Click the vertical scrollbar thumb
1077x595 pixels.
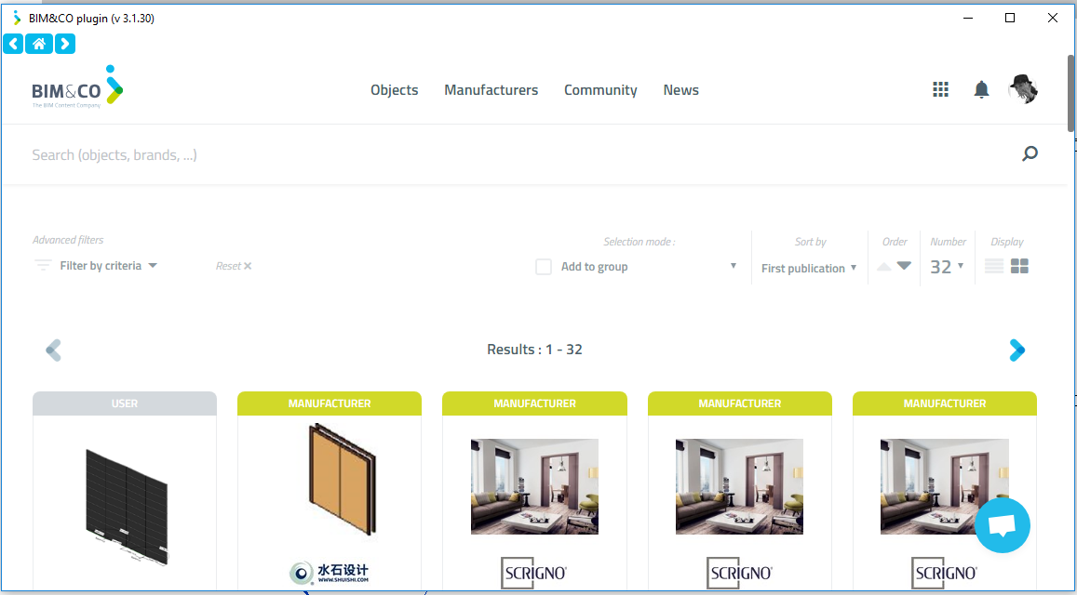point(1070,93)
